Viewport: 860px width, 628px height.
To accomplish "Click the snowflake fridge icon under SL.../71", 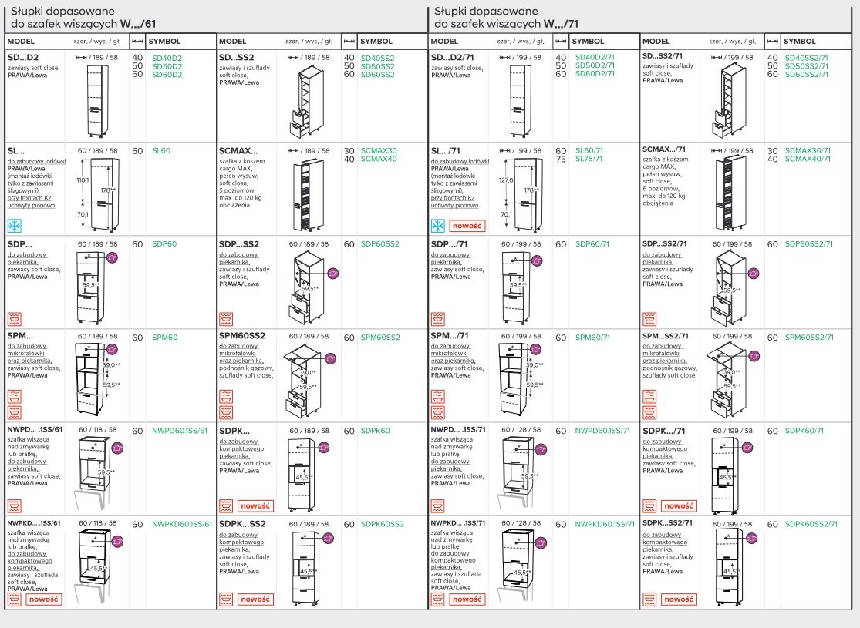I will 438,226.
